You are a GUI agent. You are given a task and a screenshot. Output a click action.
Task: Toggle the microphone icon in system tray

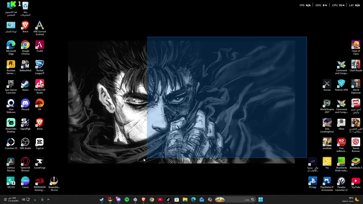42,199
